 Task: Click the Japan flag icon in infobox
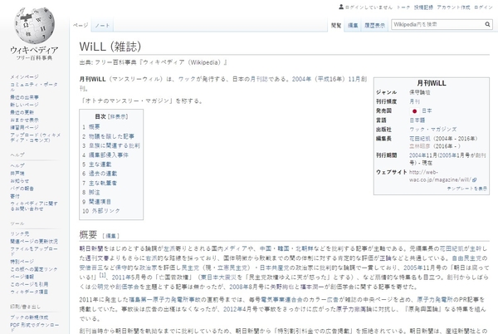click(414, 111)
